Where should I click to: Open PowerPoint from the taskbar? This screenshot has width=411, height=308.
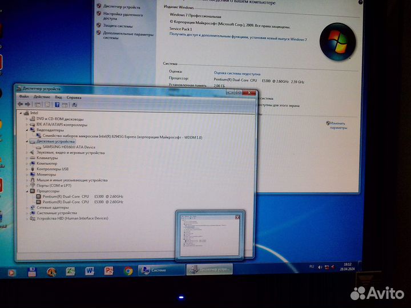coord(109,270)
